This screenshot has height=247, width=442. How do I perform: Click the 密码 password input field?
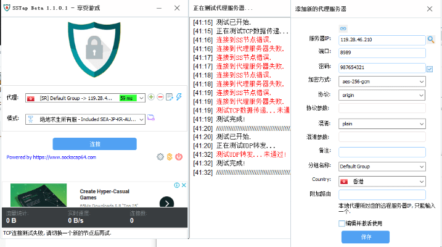(382, 67)
